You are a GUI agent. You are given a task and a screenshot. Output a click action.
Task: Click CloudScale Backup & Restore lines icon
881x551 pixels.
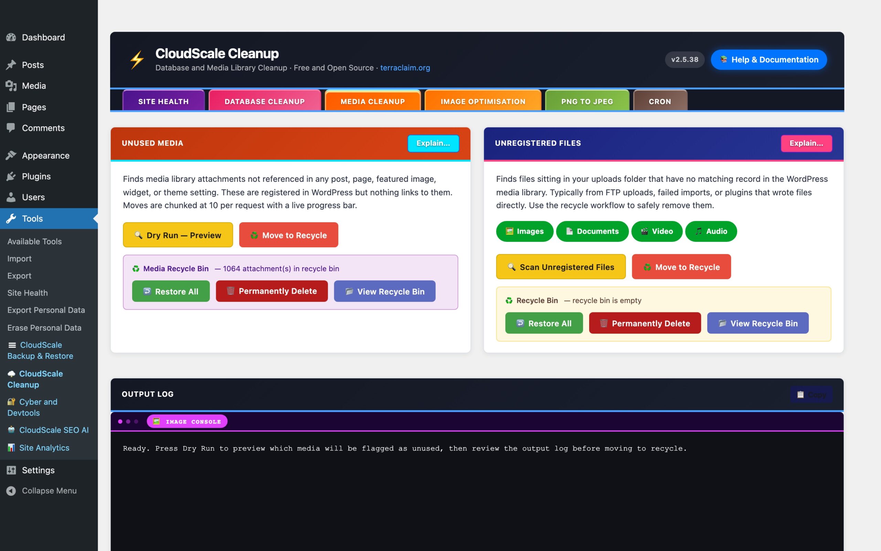click(12, 345)
